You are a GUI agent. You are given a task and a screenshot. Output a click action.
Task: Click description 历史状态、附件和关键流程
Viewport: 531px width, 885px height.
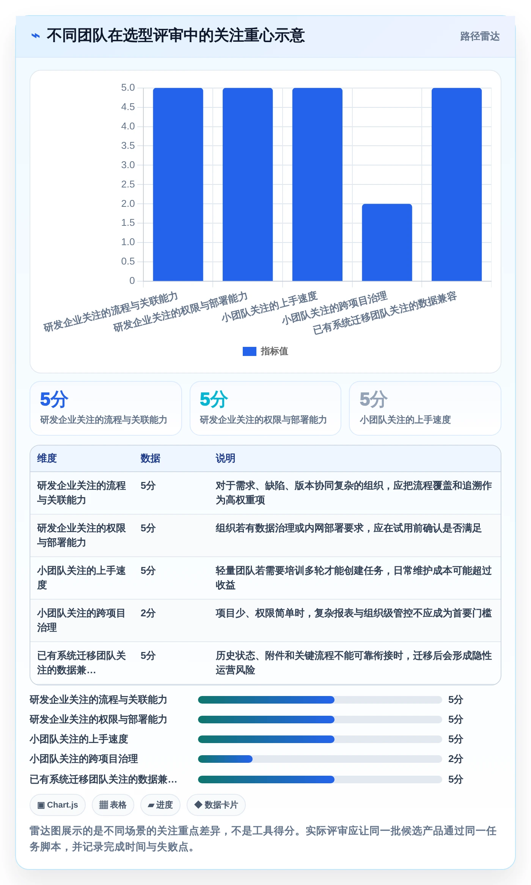click(x=353, y=663)
